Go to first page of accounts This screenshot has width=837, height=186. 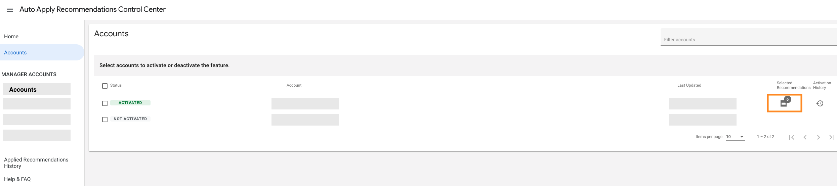[792, 137]
